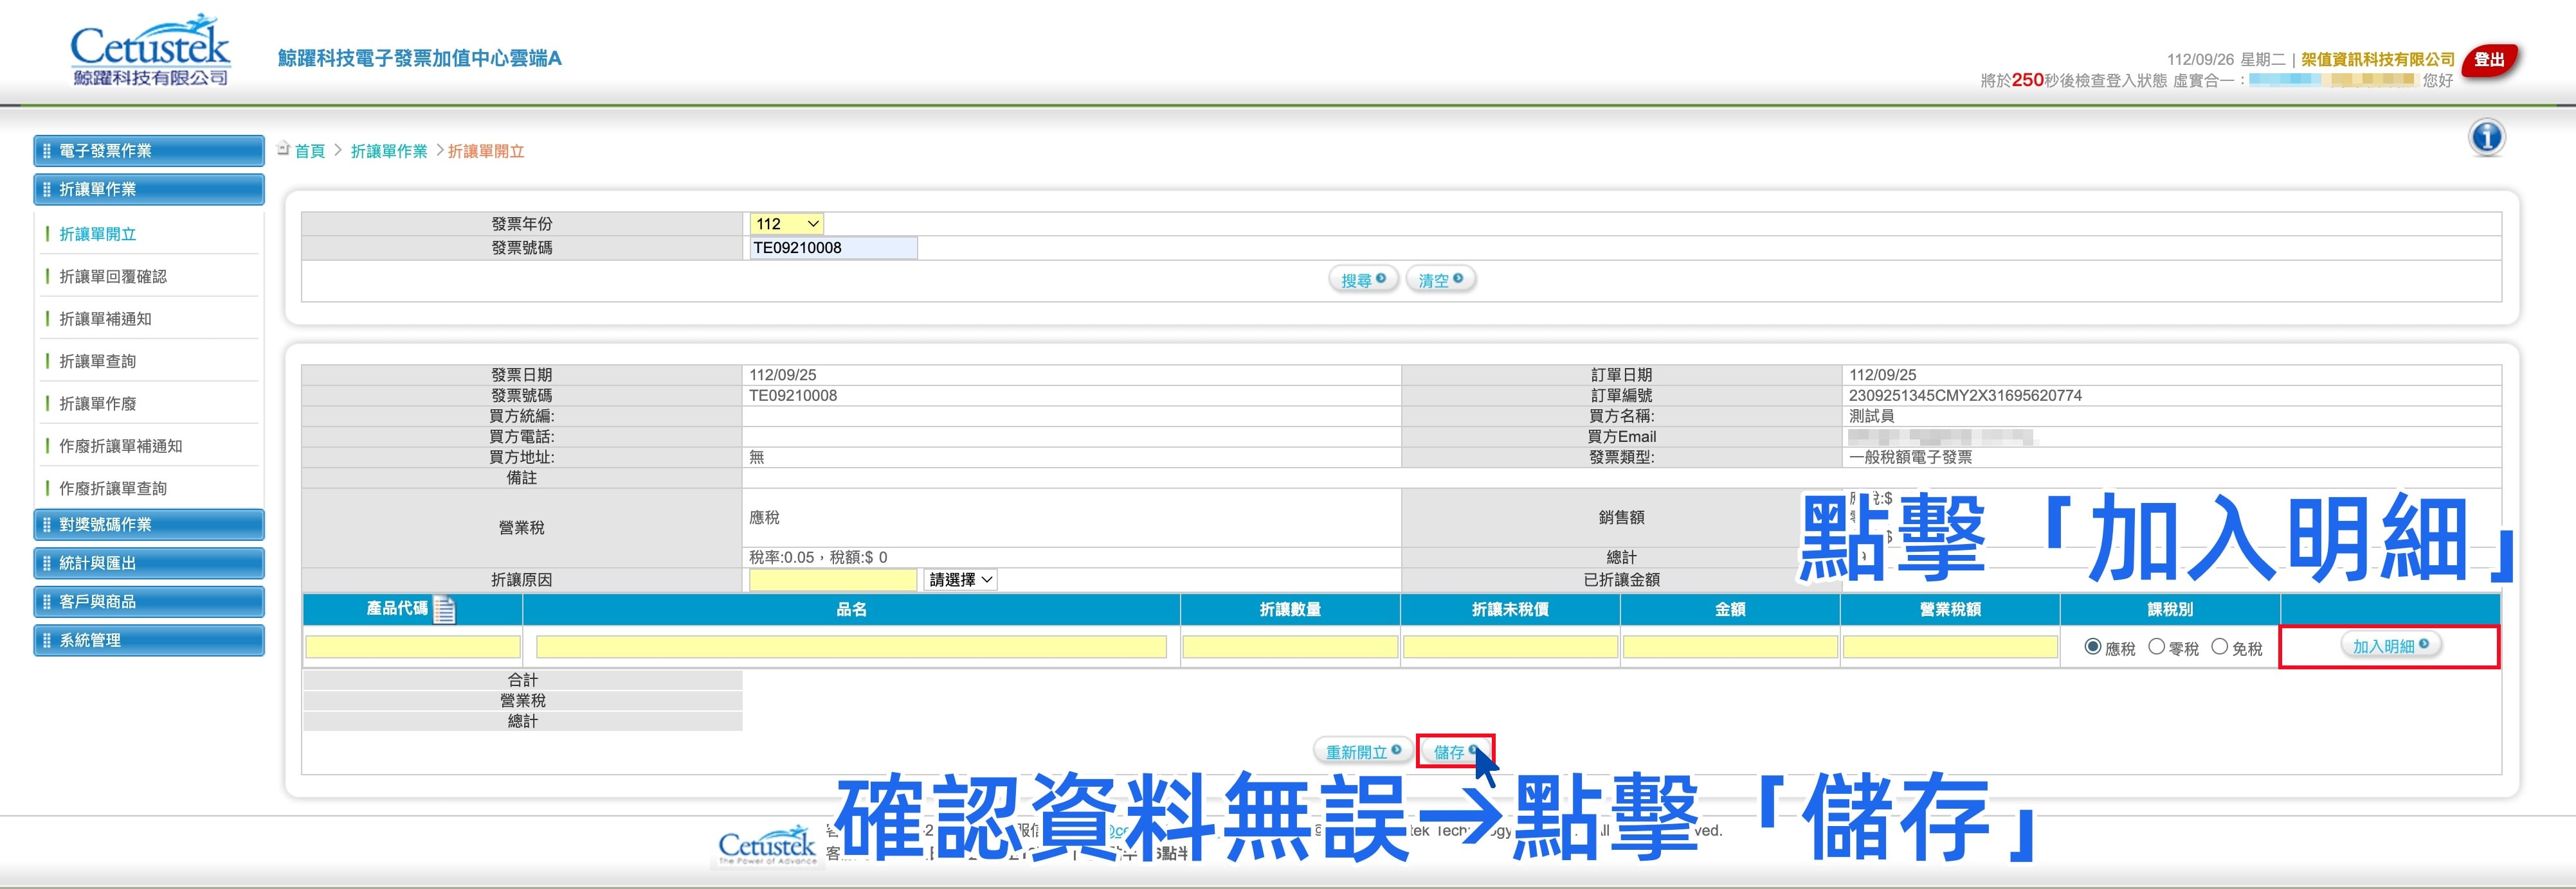Click the 清空 clear button
Viewport: 2576px width, 889px height.
coord(1440,279)
